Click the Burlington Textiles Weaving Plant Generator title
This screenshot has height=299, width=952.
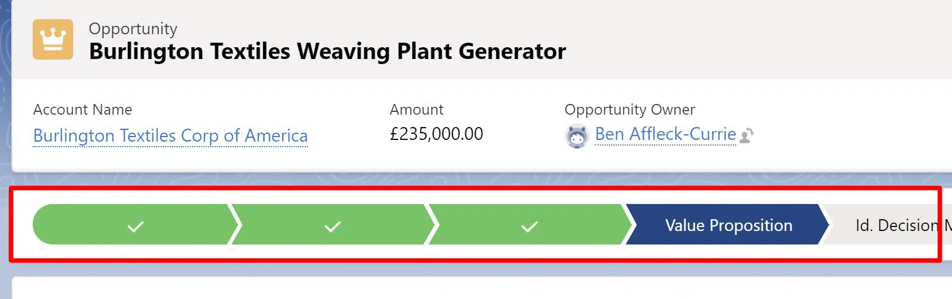coord(327,51)
